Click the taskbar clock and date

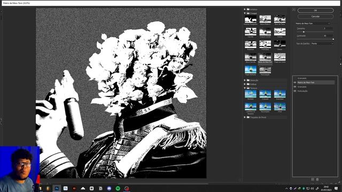click(x=326, y=188)
